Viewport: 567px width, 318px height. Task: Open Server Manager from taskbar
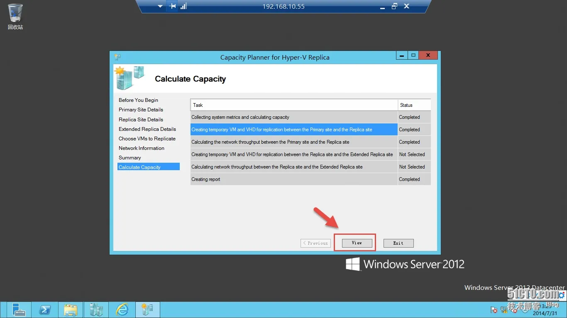click(x=19, y=310)
